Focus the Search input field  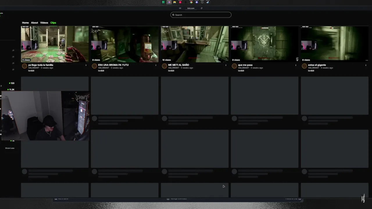tap(201, 15)
